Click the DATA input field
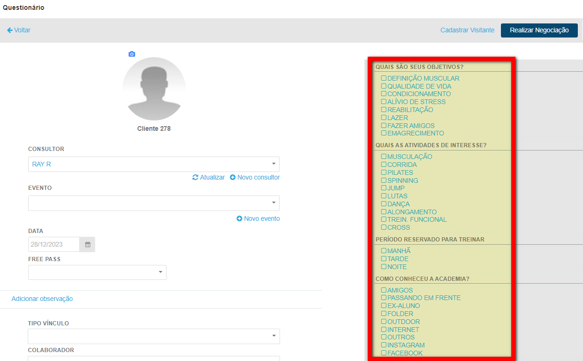 54,245
